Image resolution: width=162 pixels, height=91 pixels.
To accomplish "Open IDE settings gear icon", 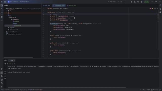I will (x=141, y=2).
